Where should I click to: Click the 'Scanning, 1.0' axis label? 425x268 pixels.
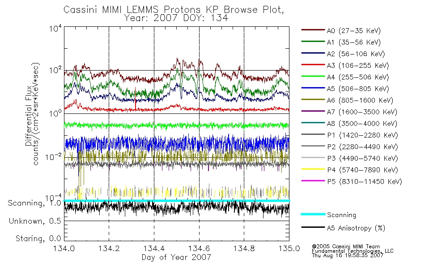(x=34, y=203)
